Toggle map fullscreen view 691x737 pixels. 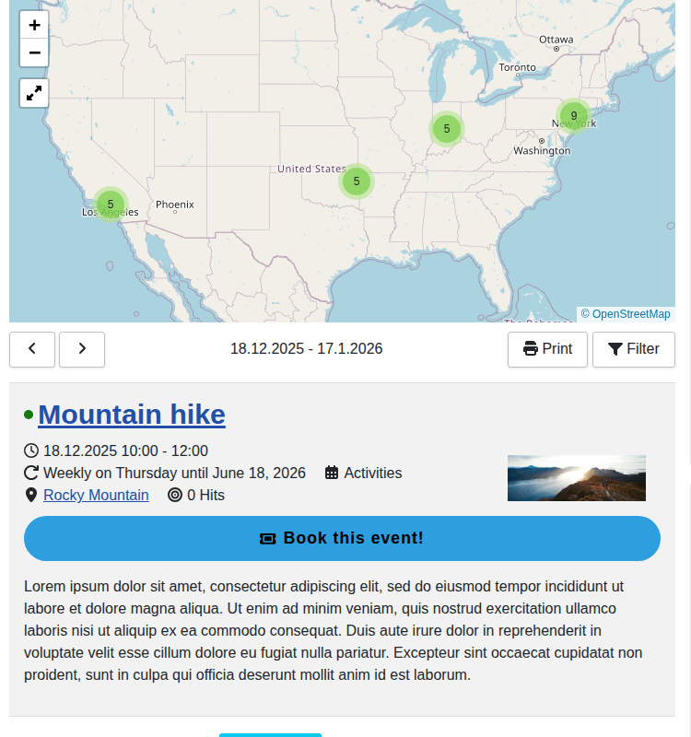tap(34, 93)
